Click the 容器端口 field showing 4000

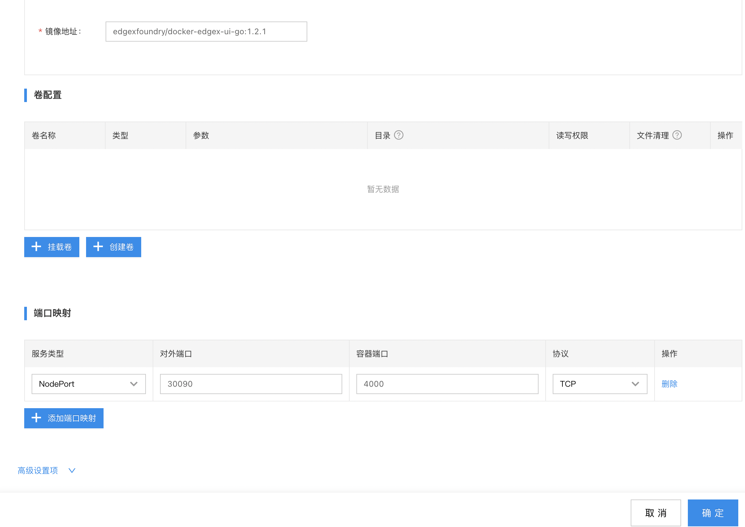click(x=447, y=384)
